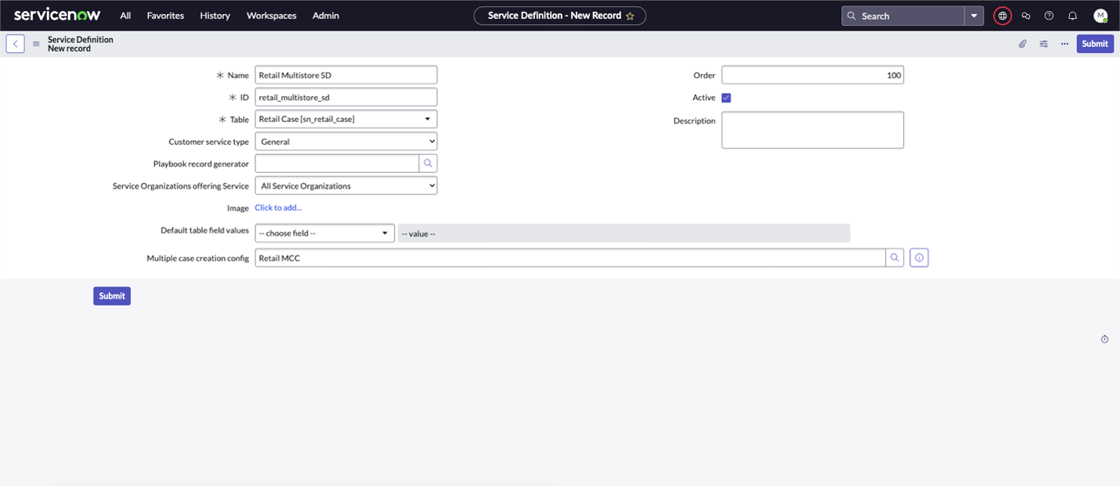Click the default value field placeholder
The height and width of the screenshot is (490, 1120).
pyautogui.click(x=624, y=233)
